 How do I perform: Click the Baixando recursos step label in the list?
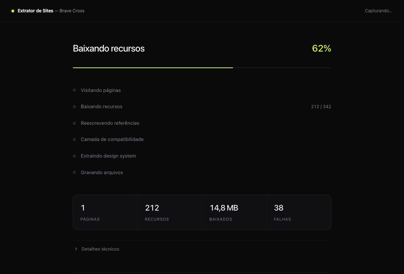point(101,107)
